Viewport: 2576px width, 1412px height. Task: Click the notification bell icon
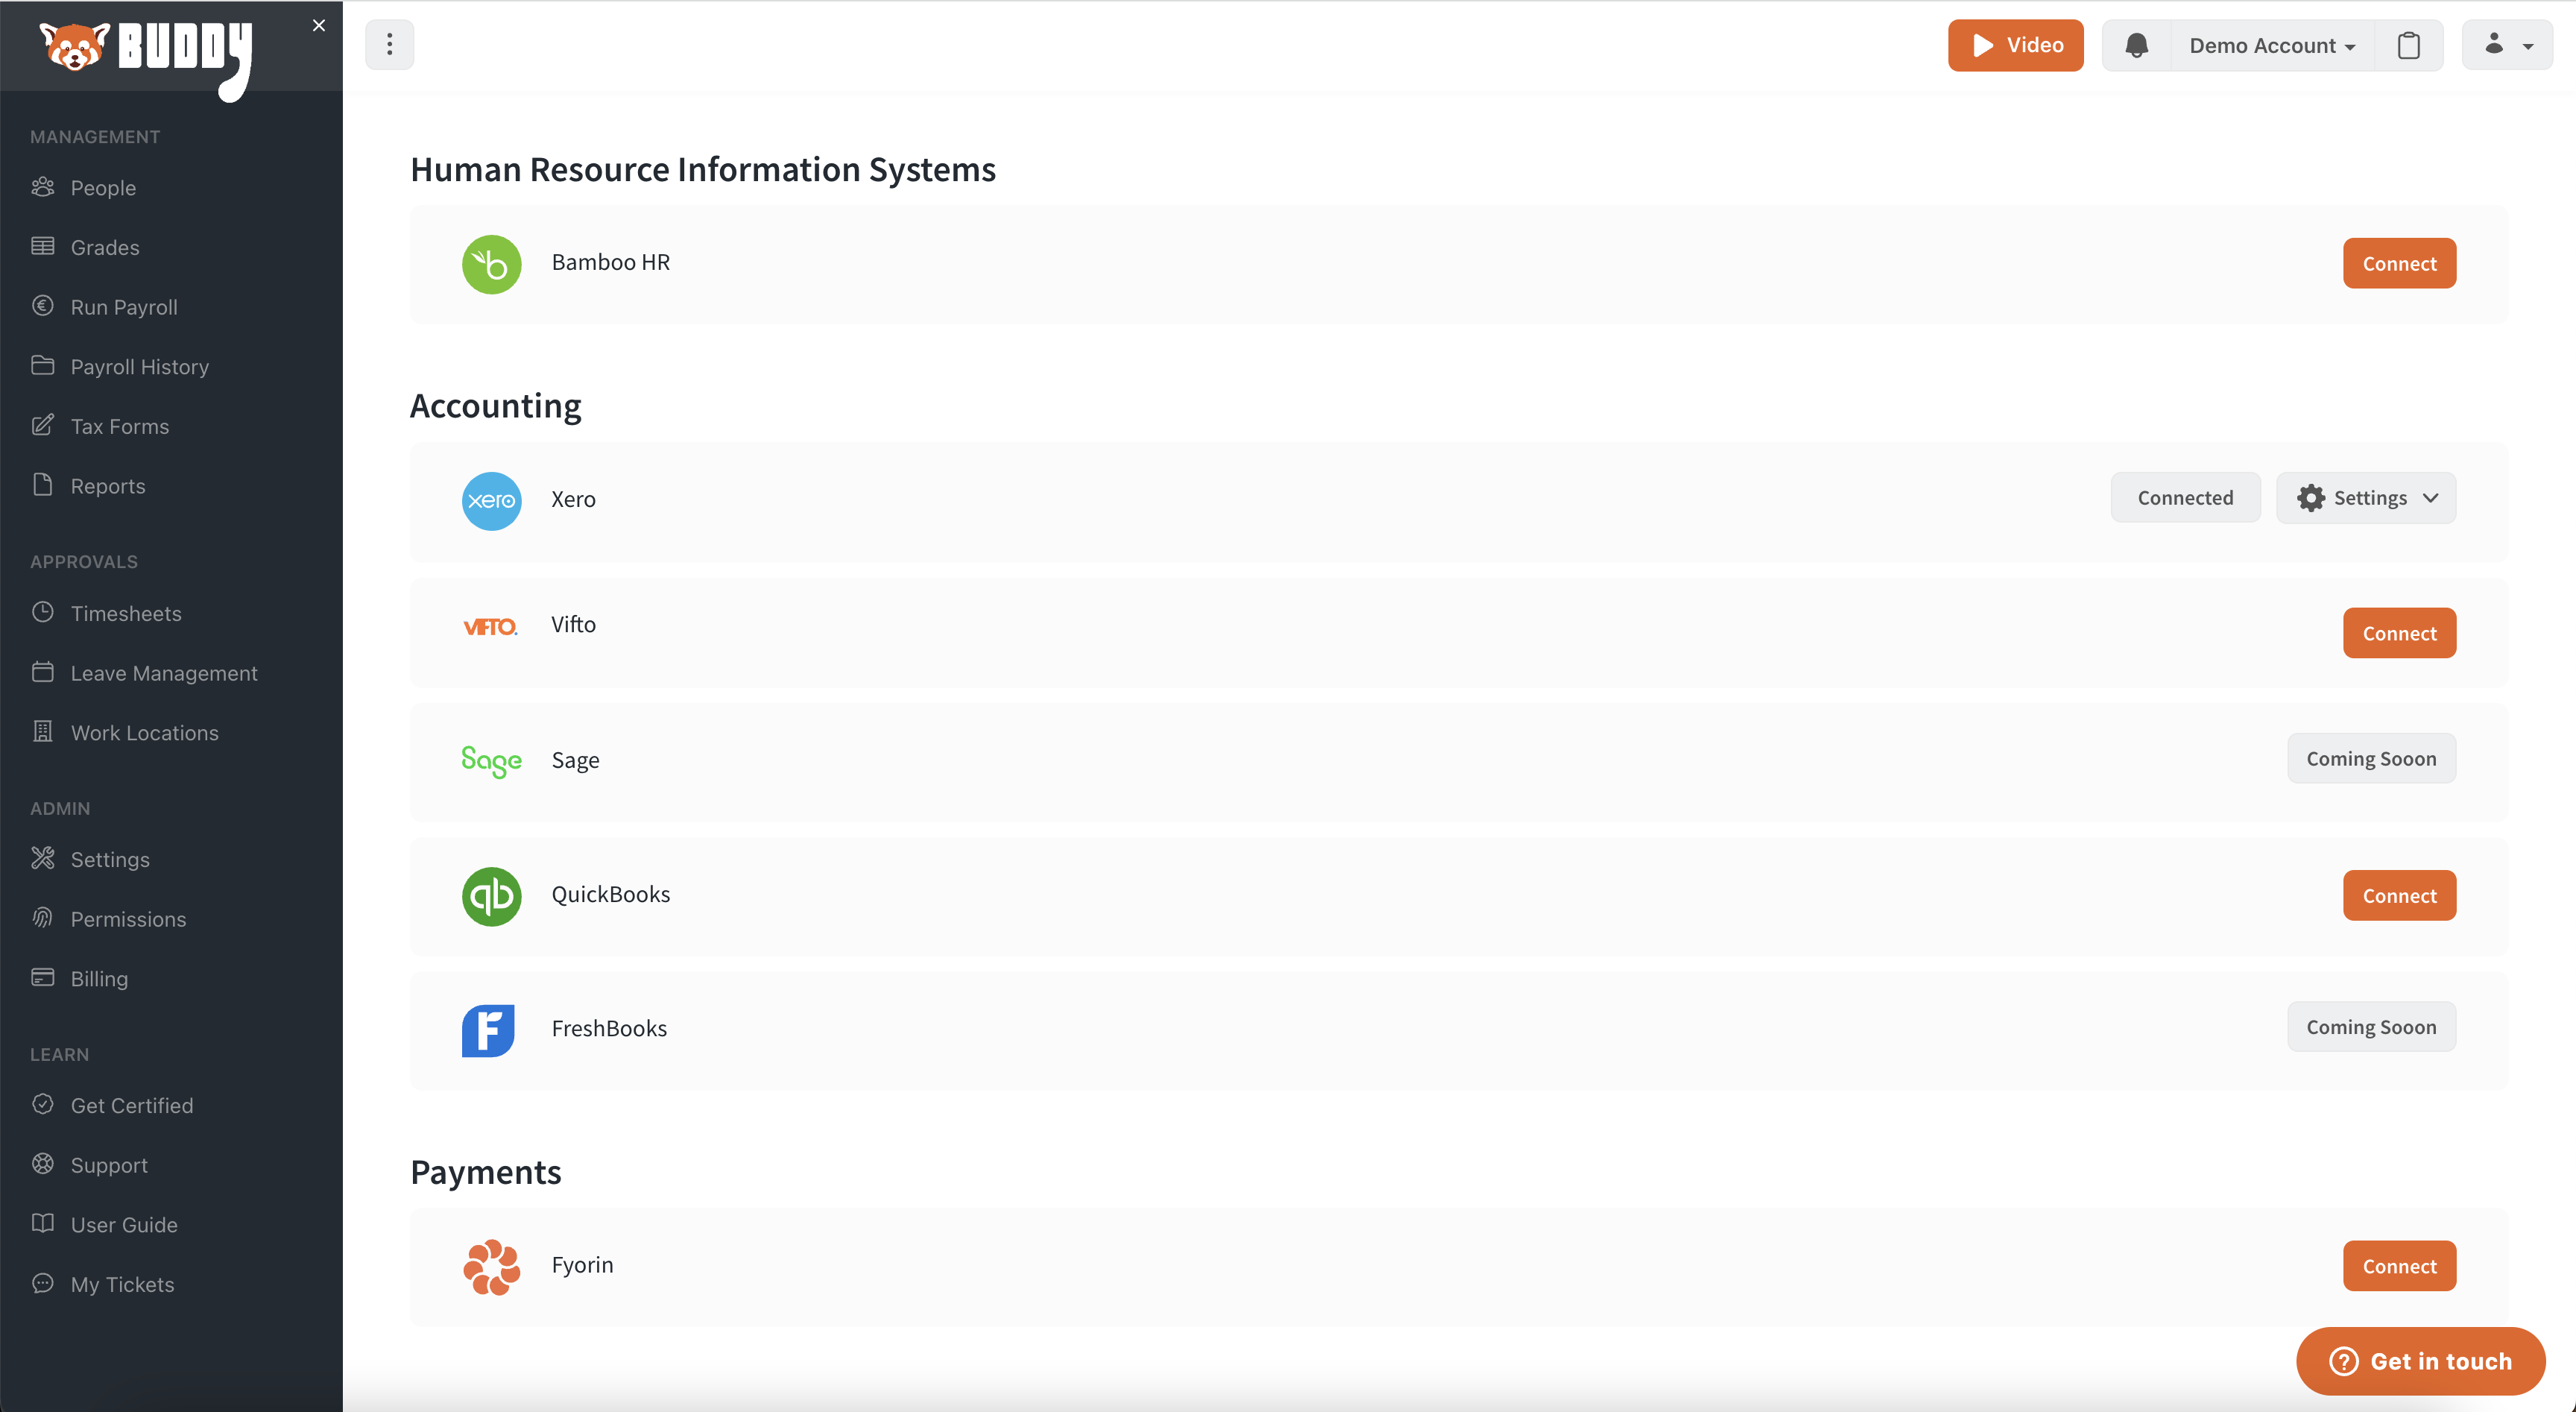2137,45
